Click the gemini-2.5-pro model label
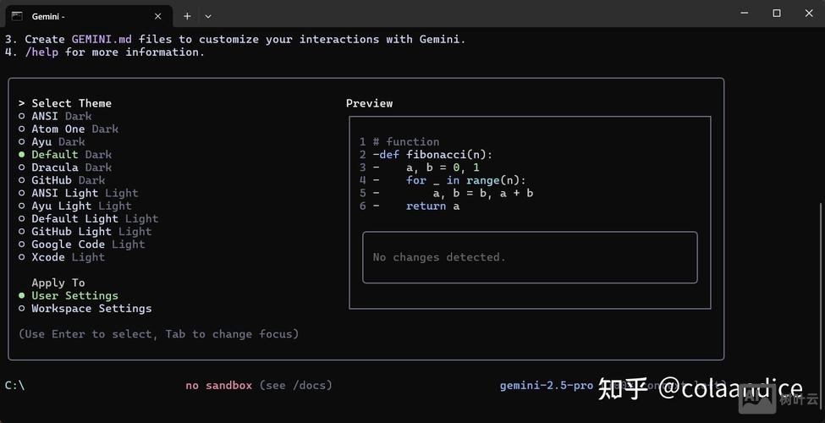Screen dimensions: 825x423 546,386
